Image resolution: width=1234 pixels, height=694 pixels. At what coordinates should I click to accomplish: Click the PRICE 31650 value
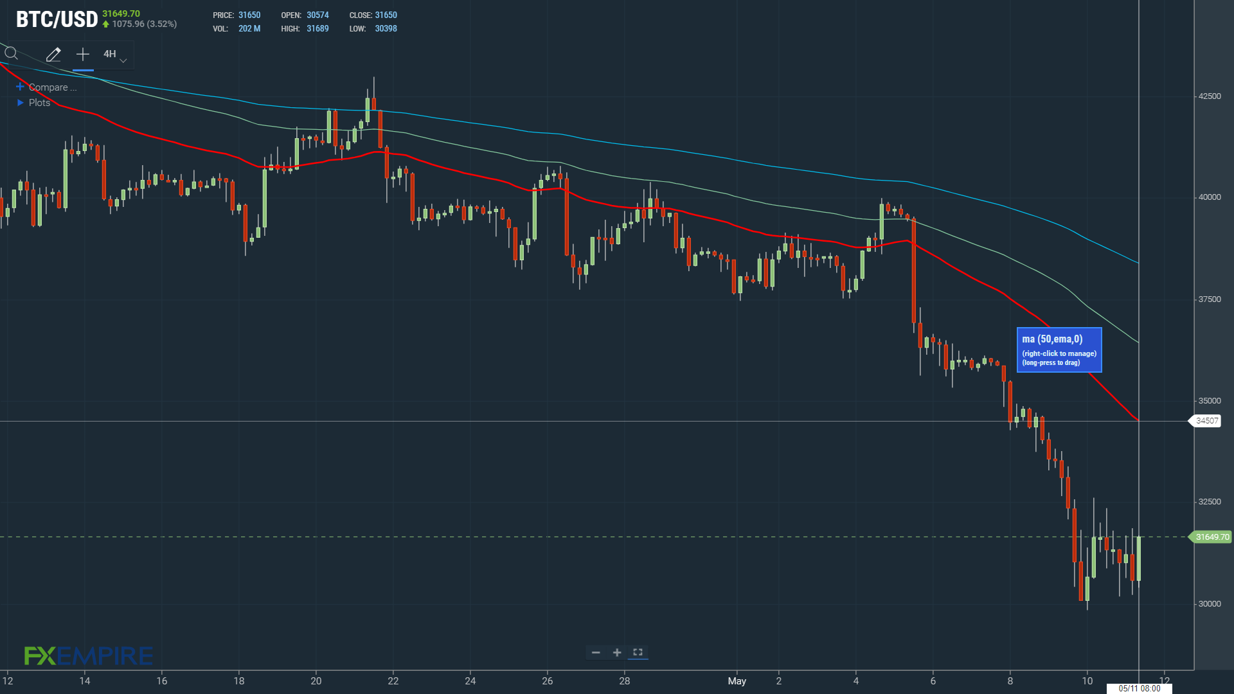click(x=249, y=15)
